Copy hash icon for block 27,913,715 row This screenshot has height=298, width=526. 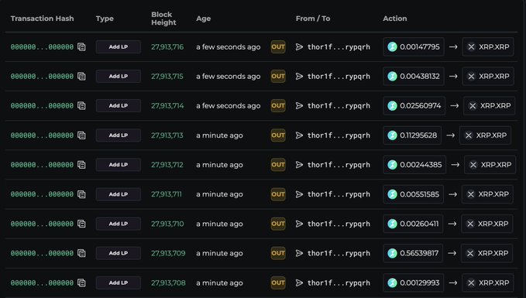point(81,77)
